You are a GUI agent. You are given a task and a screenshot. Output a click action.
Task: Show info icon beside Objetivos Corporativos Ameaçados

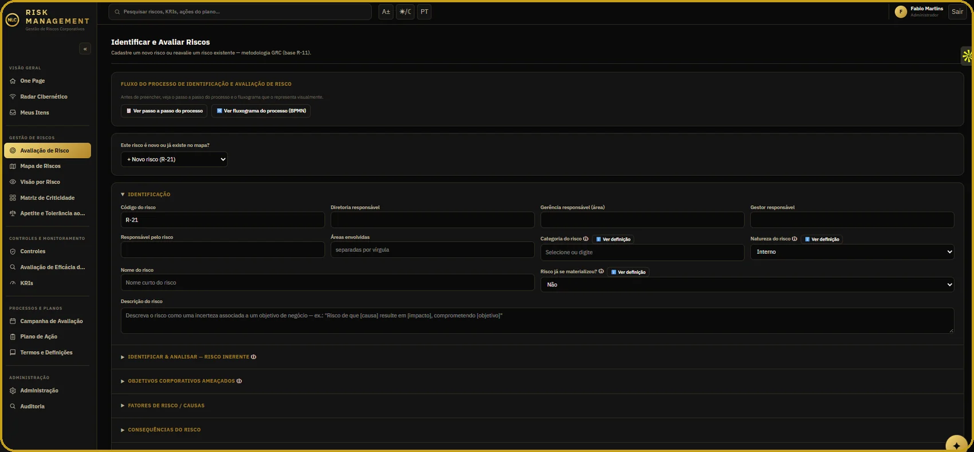(x=239, y=381)
